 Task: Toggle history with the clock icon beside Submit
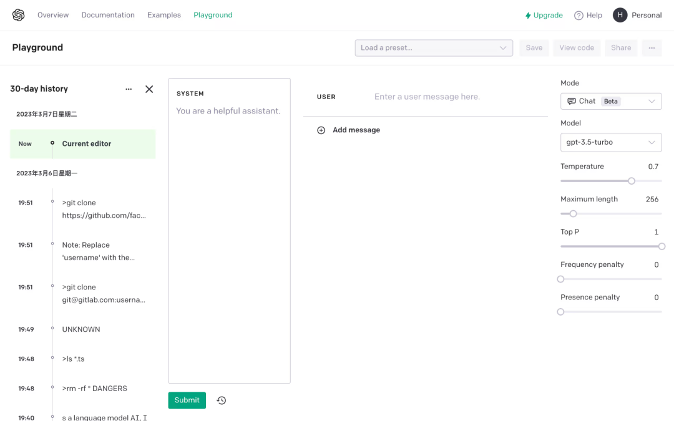pos(222,400)
